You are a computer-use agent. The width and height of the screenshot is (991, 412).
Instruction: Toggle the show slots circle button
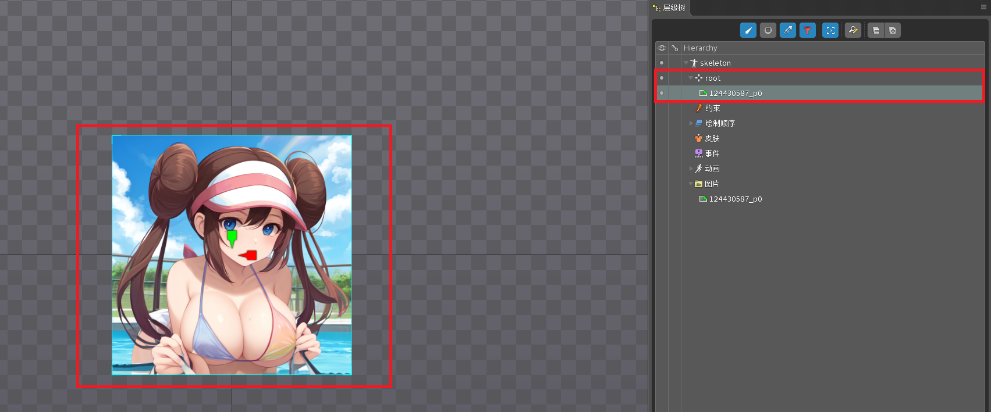pyautogui.click(x=768, y=30)
